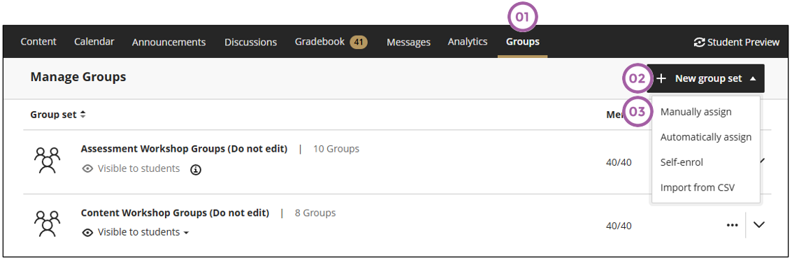
Task: Select the Self-enrol menu option
Action: pos(682,162)
